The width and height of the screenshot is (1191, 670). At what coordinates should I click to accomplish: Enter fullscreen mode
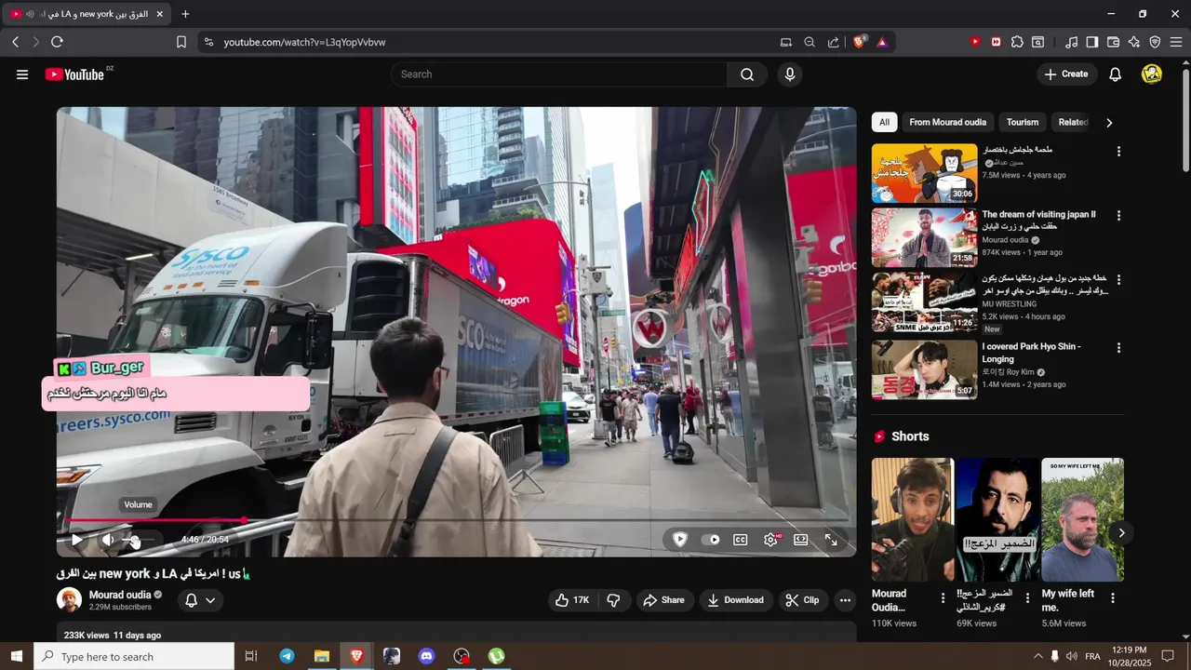(831, 540)
